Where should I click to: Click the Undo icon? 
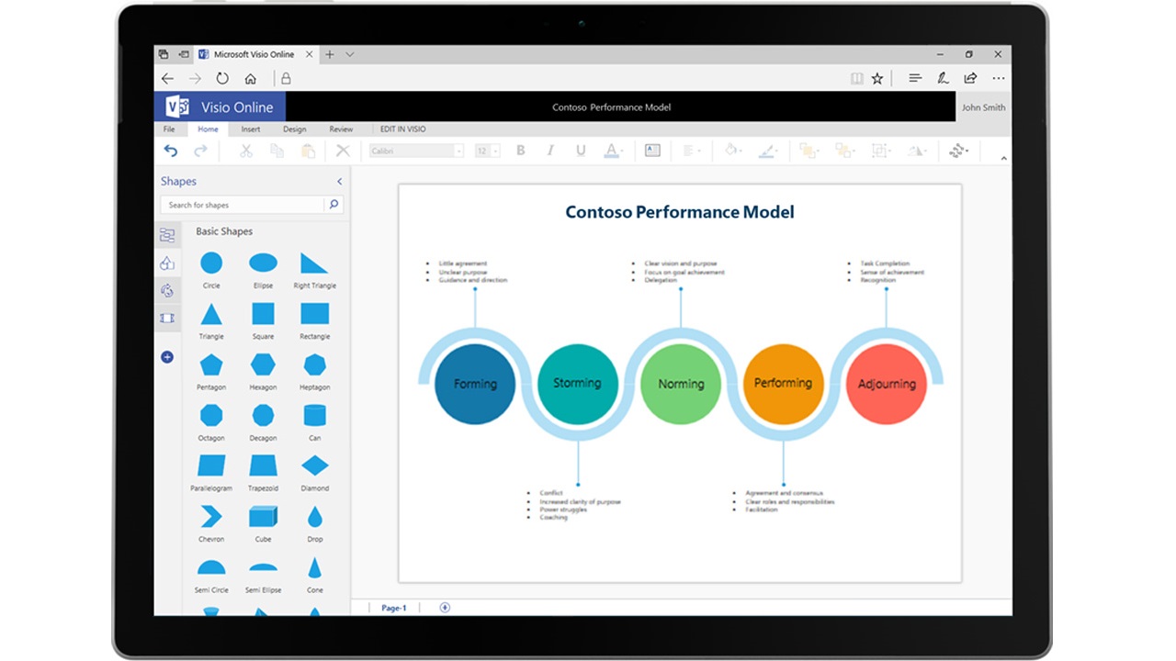coord(173,150)
